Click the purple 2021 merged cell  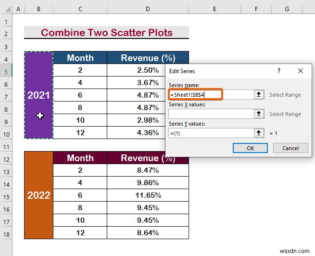click(x=38, y=95)
